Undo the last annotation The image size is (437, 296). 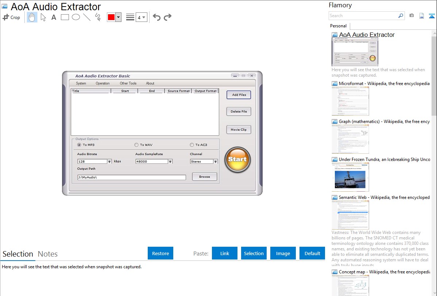[x=156, y=17]
